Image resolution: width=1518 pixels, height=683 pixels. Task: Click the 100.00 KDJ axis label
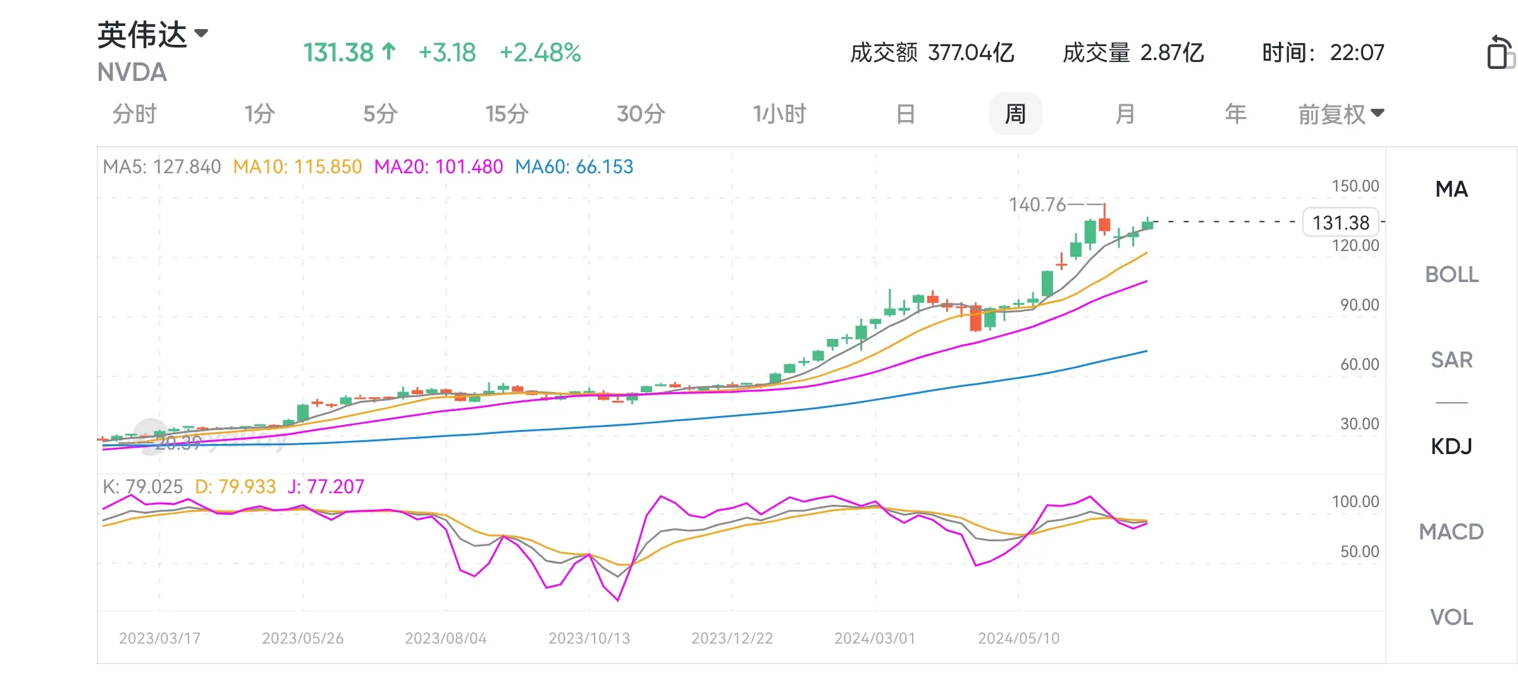click(1355, 501)
